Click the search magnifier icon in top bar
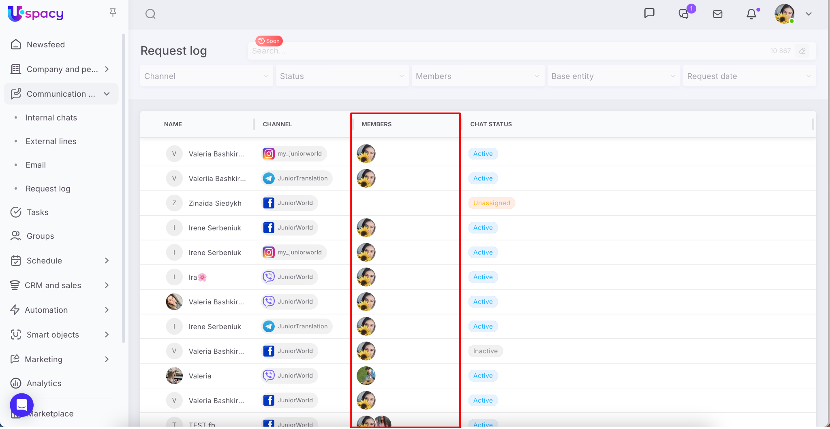The image size is (830, 429). tap(150, 14)
